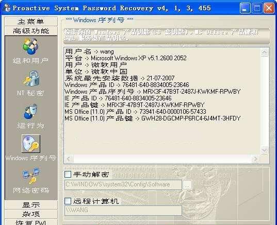277x225 pixels.
Task: Select the NT 秘密 padlock icon
Action: 31,78
